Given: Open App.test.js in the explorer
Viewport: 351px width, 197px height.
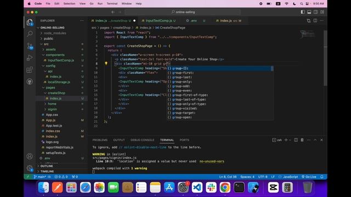Looking at the screenshot, I should [x=54, y=125].
